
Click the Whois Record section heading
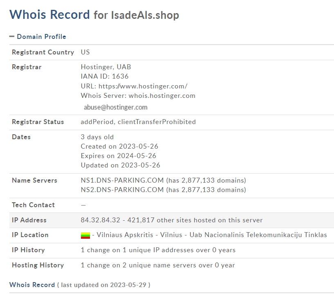32,285
